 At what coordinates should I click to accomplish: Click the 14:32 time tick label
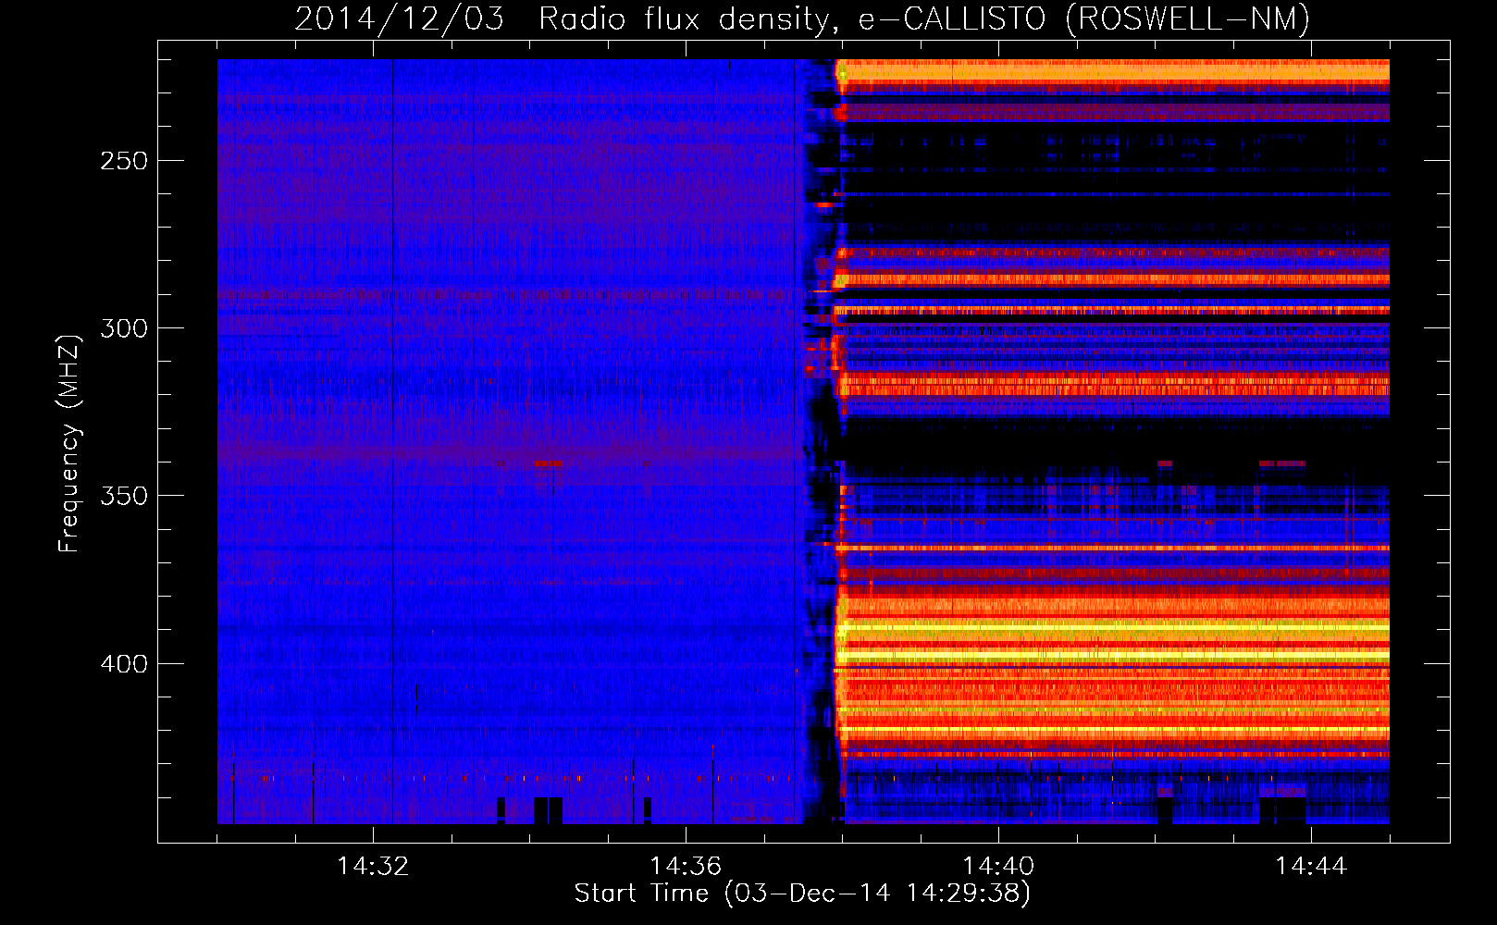pos(373,866)
